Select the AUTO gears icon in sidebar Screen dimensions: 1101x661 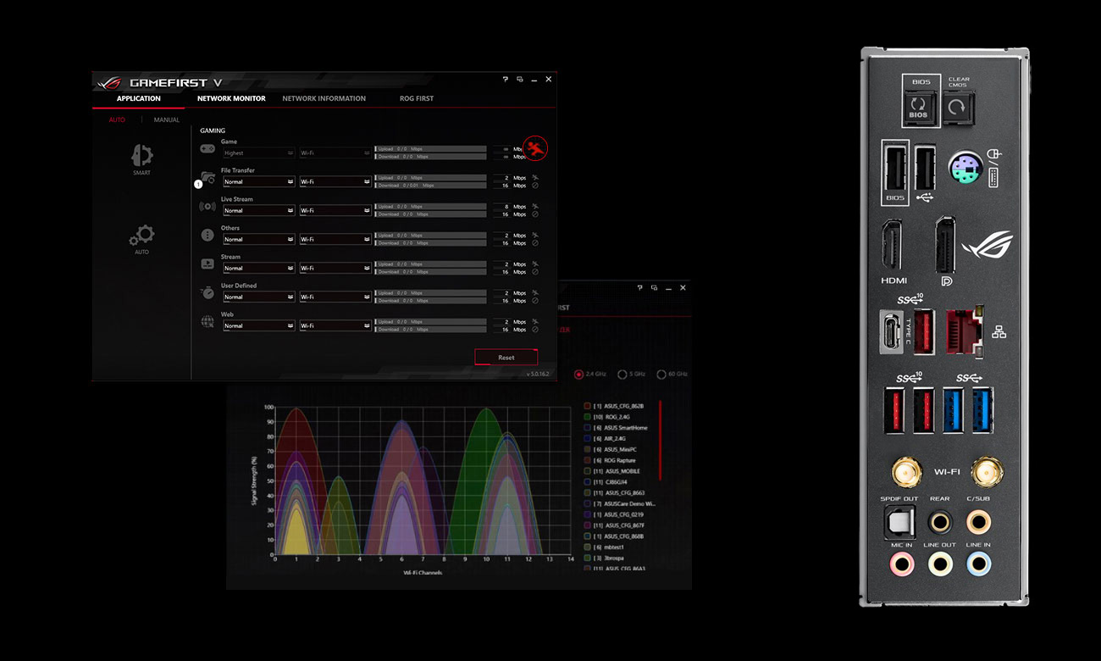click(x=141, y=235)
